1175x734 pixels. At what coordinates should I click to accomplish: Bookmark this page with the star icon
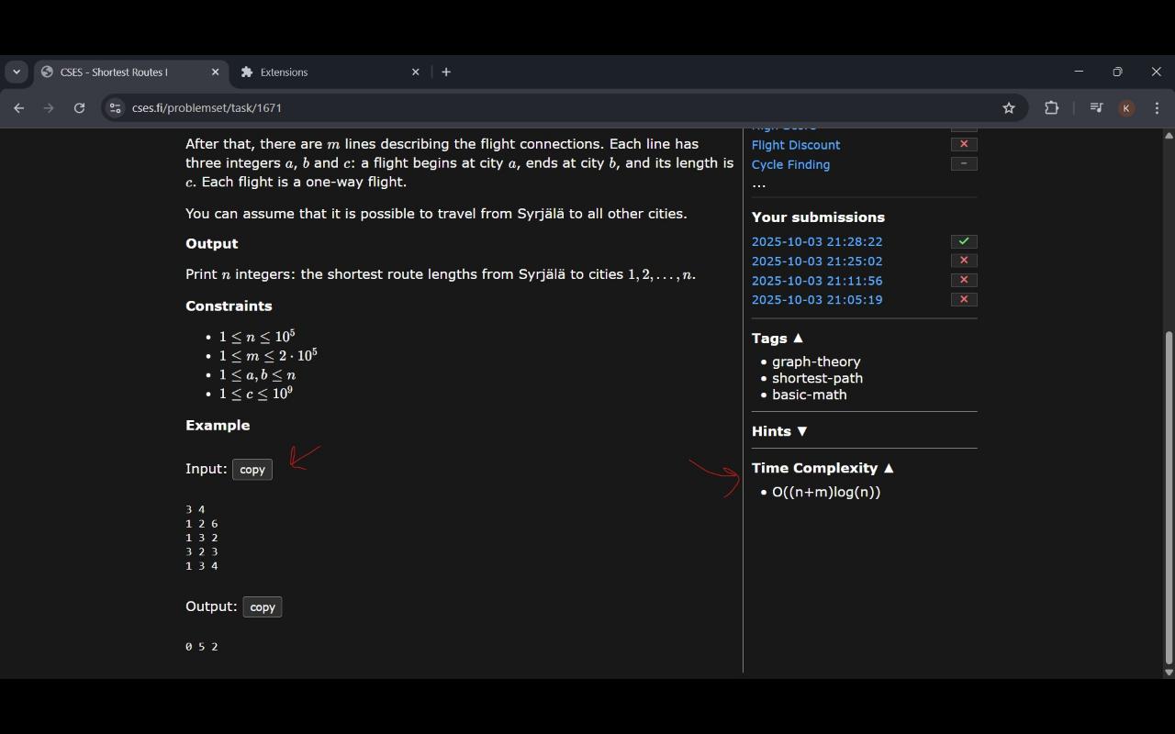click(1009, 108)
